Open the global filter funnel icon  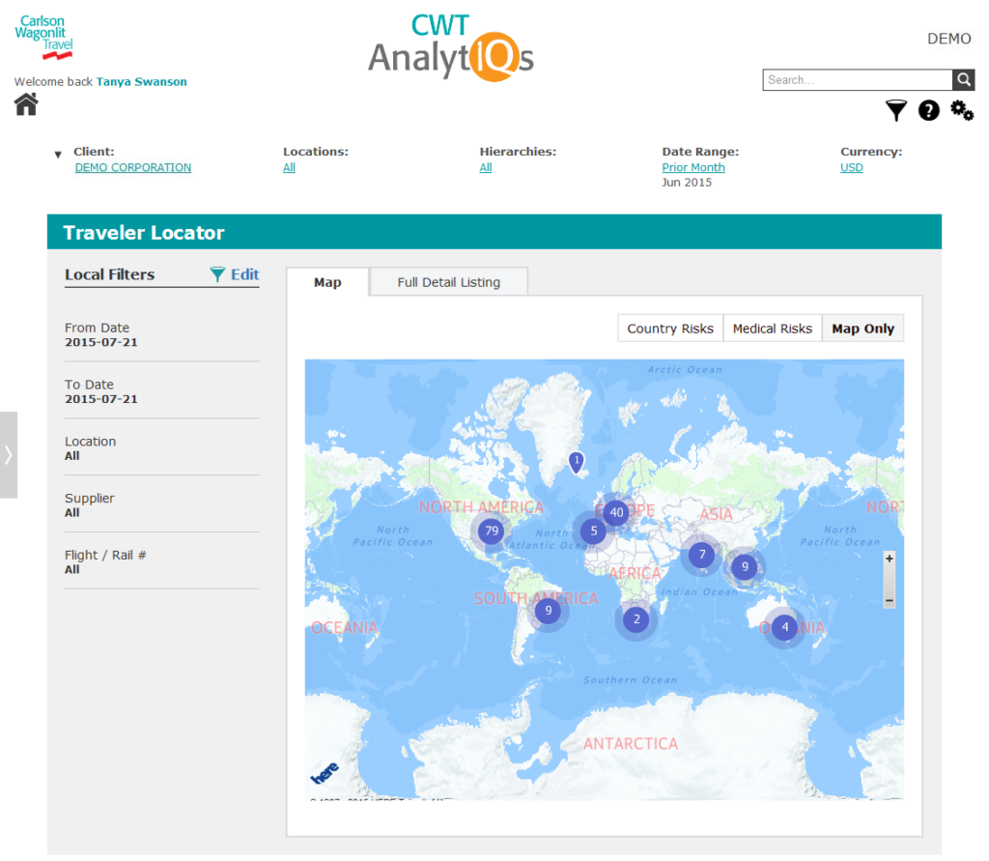tap(895, 110)
